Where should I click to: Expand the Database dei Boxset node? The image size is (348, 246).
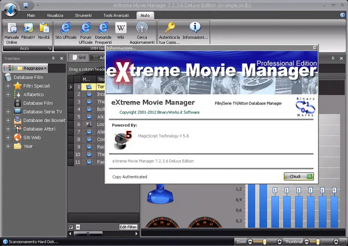(x=8, y=120)
